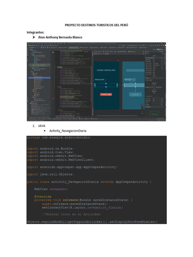Open IDE settings gear in main toolbar
The height and width of the screenshot is (257, 193).
(x=163, y=45)
